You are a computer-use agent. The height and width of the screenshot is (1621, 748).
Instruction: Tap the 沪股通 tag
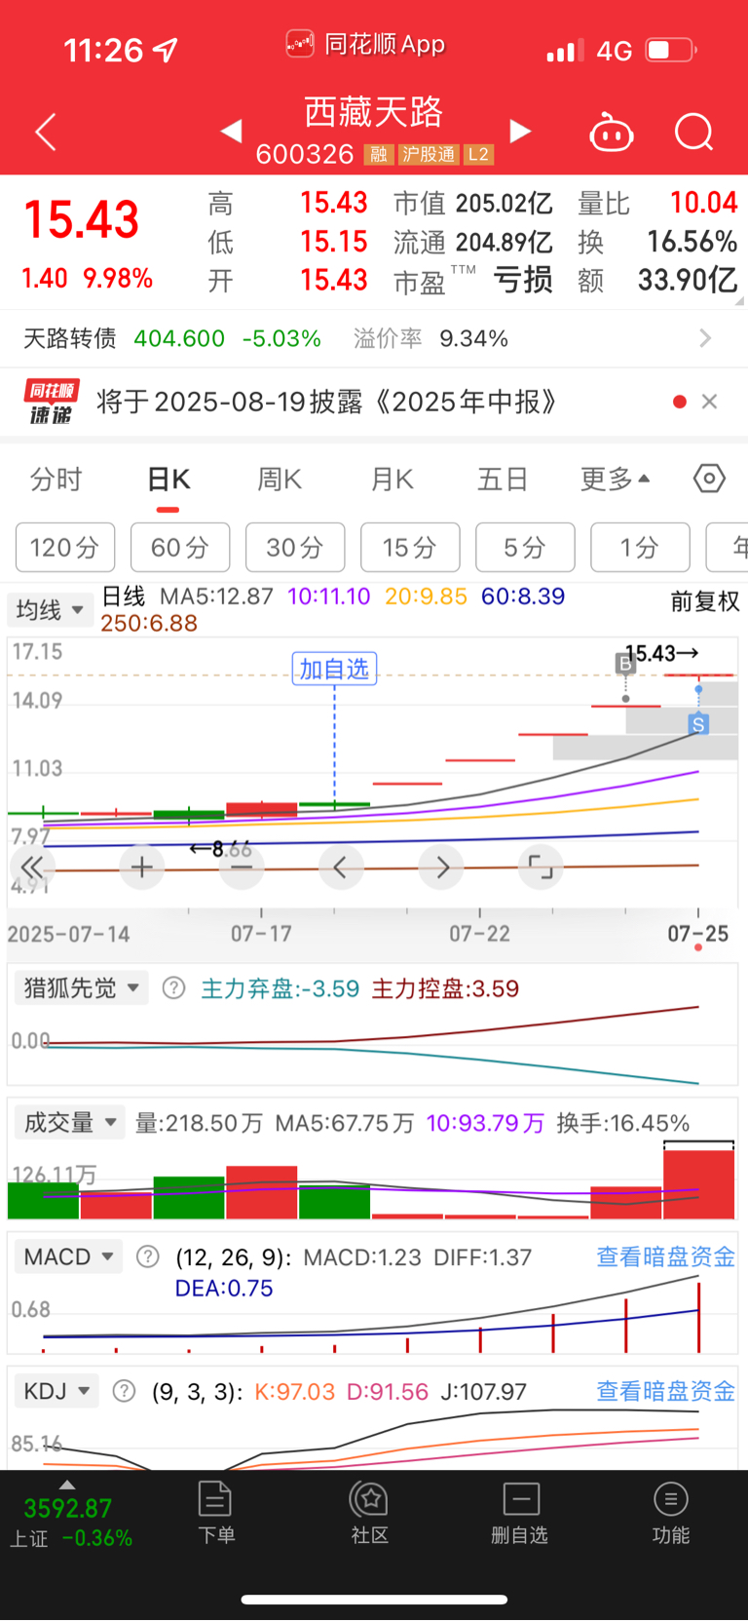(429, 154)
